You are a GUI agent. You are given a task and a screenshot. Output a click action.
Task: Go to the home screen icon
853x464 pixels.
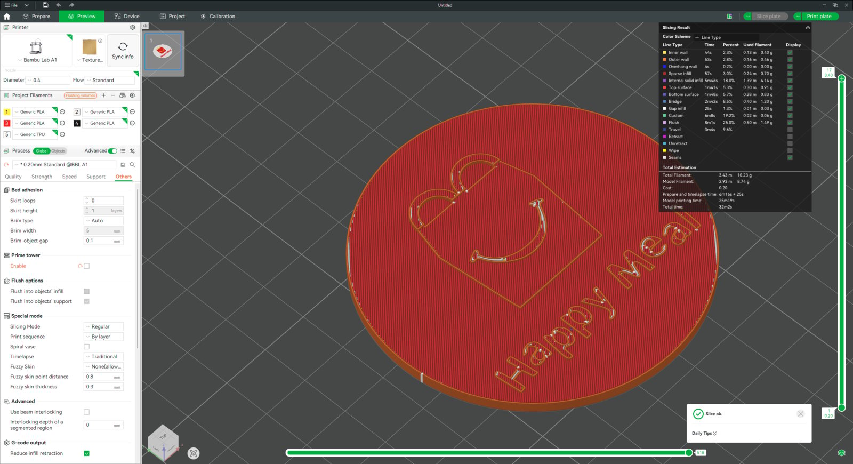(7, 17)
